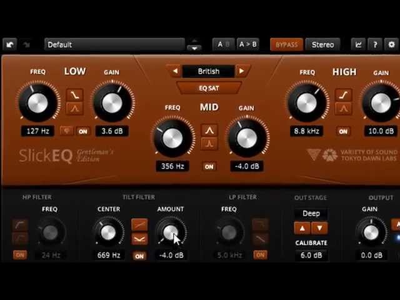Open the graph display icon
The height and width of the screenshot is (300, 400).
pos(358,44)
